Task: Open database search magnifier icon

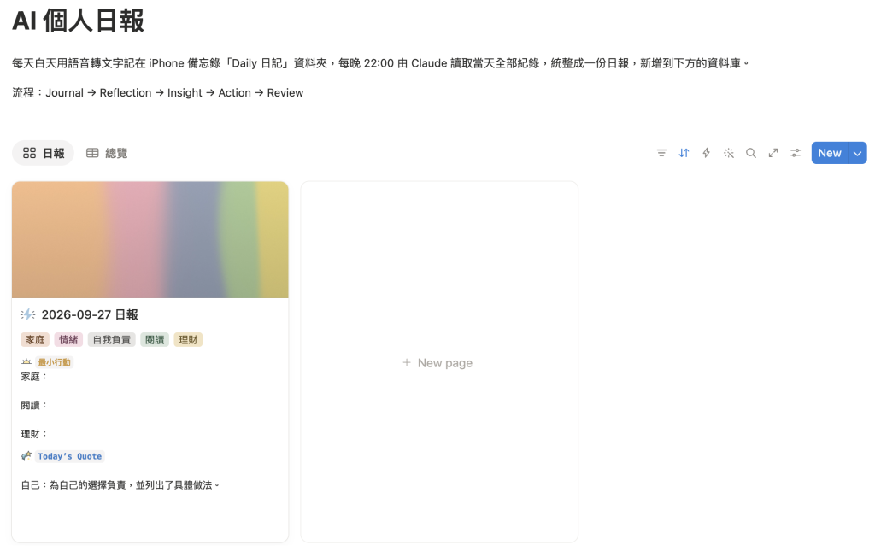Action: click(750, 153)
